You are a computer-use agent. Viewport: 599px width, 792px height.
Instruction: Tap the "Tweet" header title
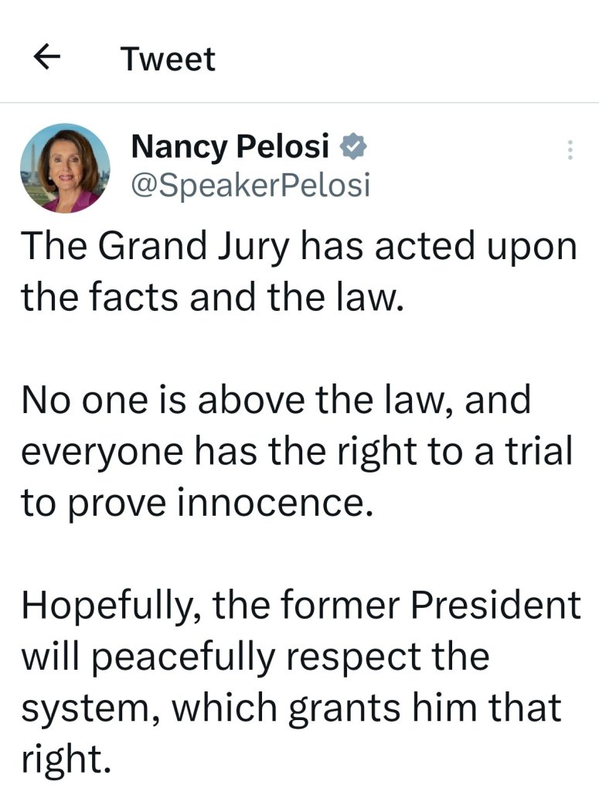pyautogui.click(x=168, y=60)
